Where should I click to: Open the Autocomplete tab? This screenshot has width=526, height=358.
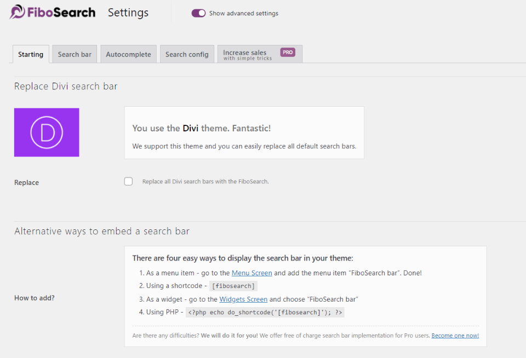click(x=128, y=54)
